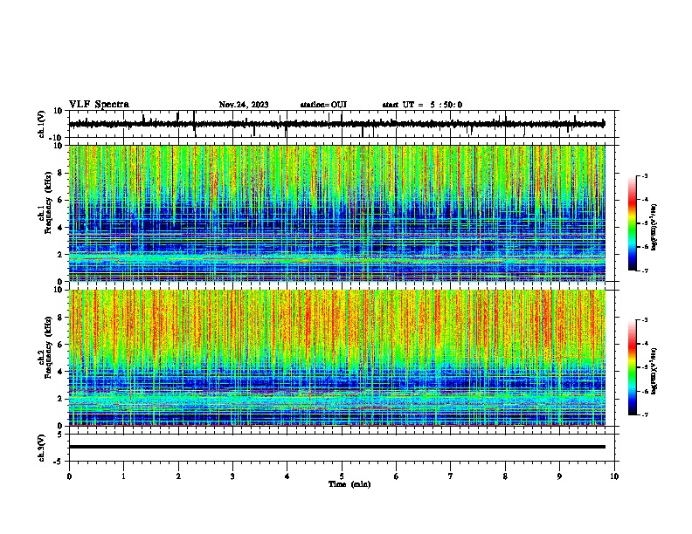Click the ch.2 frequency spectrogram panel
692x534 pixels.
pyautogui.click(x=341, y=358)
